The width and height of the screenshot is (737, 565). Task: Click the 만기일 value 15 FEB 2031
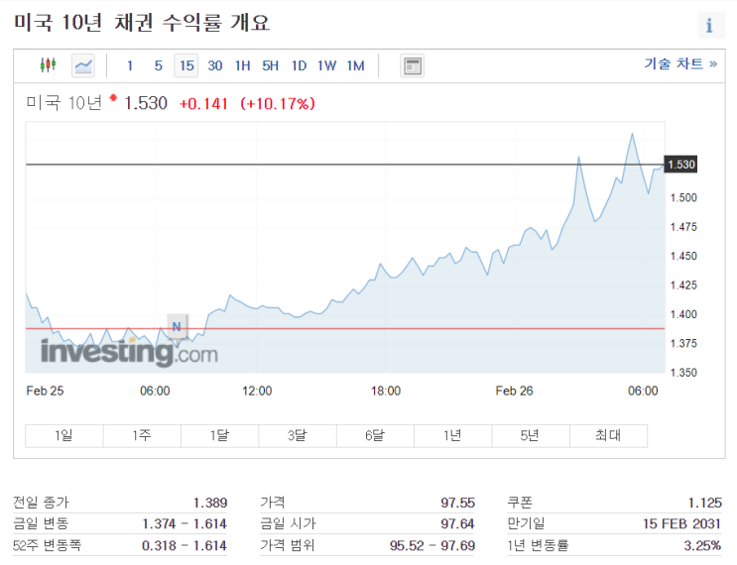tap(682, 523)
